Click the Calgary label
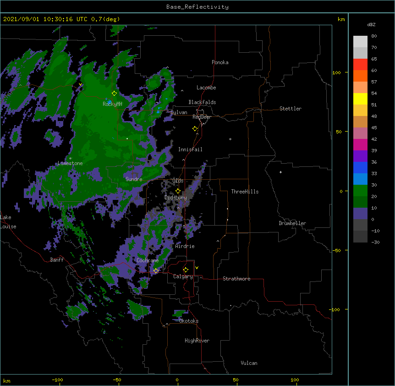Image resolution: width=395 pixels, height=386 pixels. click(183, 276)
